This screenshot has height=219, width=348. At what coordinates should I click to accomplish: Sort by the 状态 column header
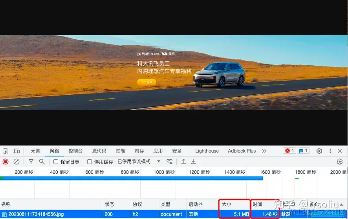117,204
